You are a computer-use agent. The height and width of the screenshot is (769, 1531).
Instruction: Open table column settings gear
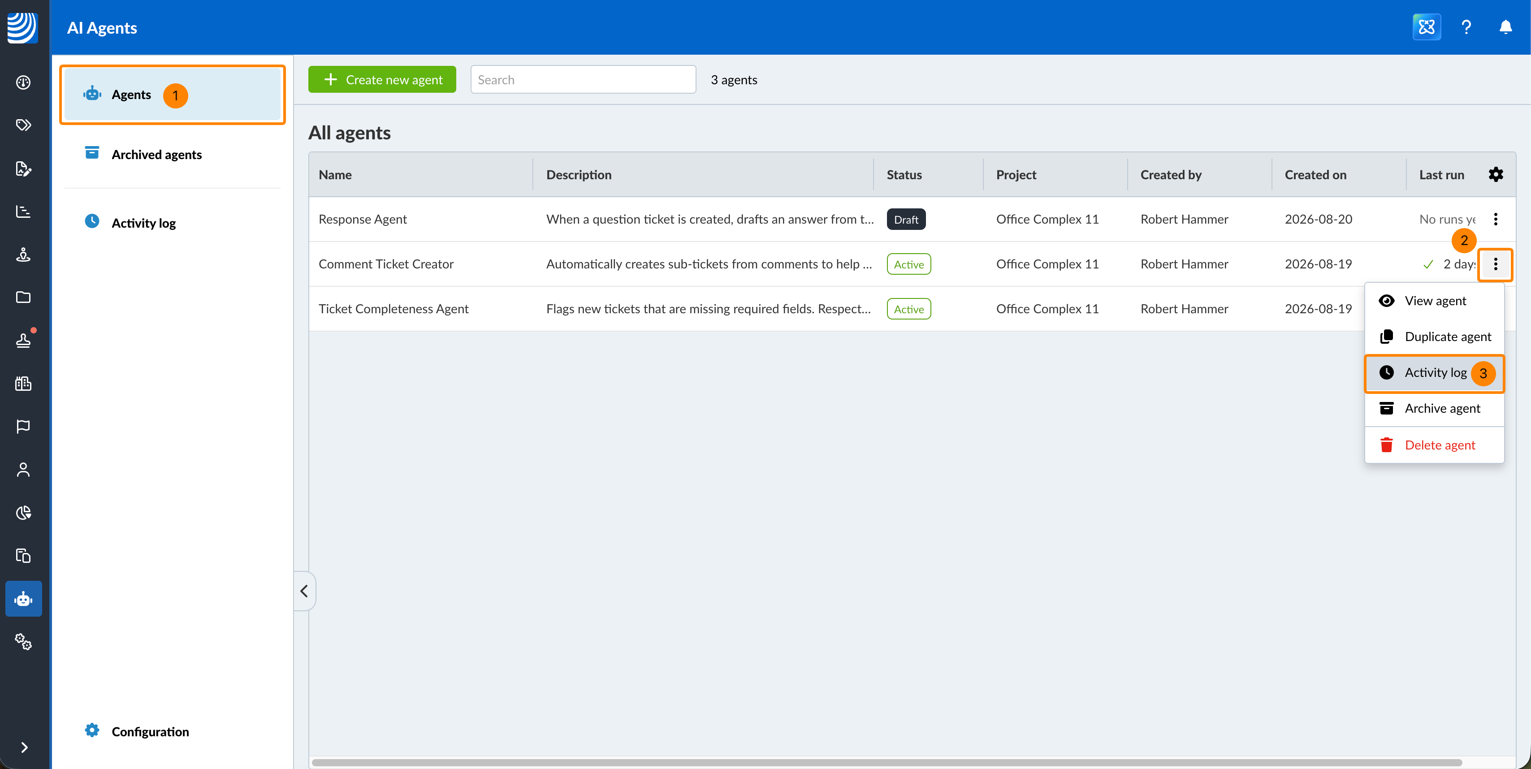click(1496, 175)
